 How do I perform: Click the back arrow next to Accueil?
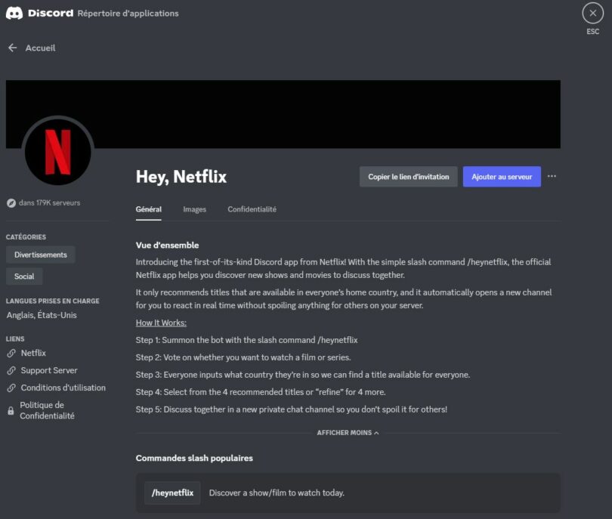point(13,48)
